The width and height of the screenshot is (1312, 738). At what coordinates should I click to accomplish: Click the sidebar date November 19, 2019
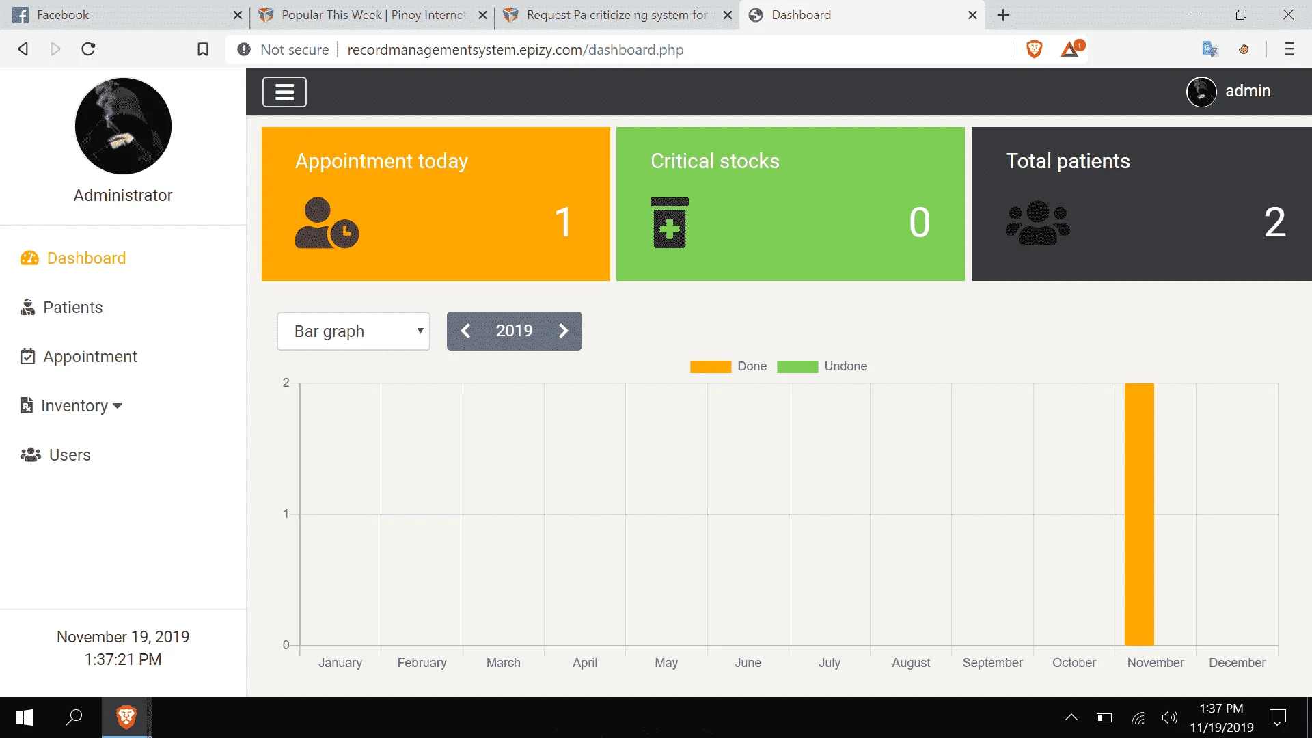point(123,637)
